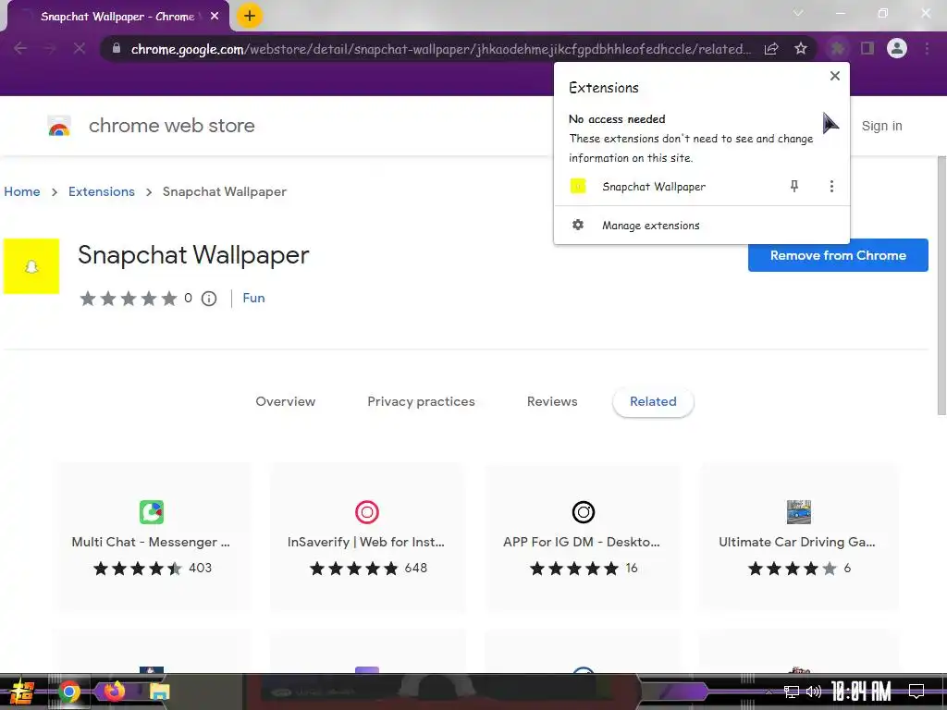Image resolution: width=947 pixels, height=710 pixels.
Task: Open APP For IG DM card
Action: 583,537
